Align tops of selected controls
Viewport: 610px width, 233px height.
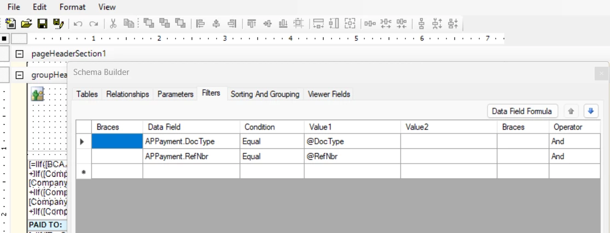252,24
